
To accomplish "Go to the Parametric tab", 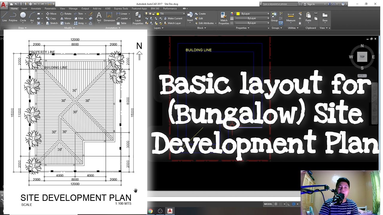I will [50, 9].
